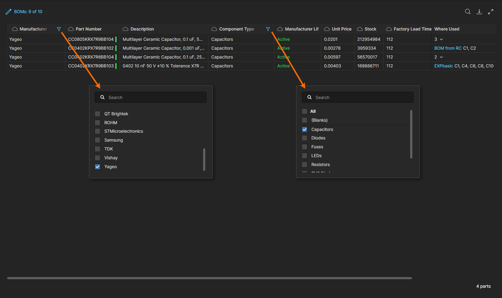Image resolution: width=502 pixels, height=298 pixels.
Task: Open the Manufacturer column filter icon
Action: coord(59,29)
